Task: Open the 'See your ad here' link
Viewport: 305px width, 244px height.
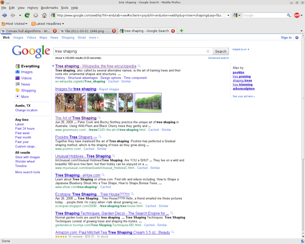Action: click(x=244, y=96)
